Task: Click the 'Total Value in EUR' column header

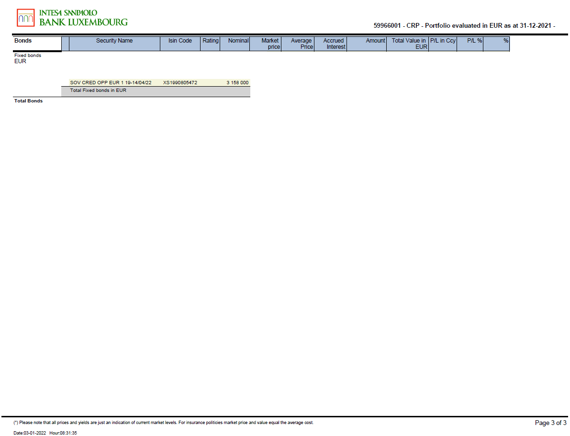Action: [407, 44]
